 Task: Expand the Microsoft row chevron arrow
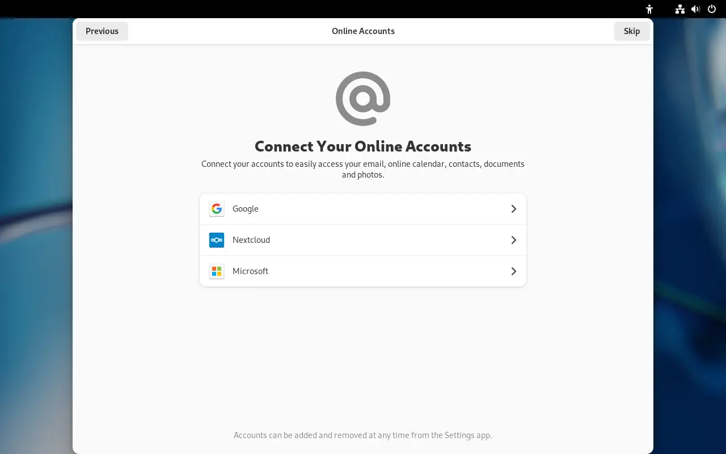(x=513, y=271)
